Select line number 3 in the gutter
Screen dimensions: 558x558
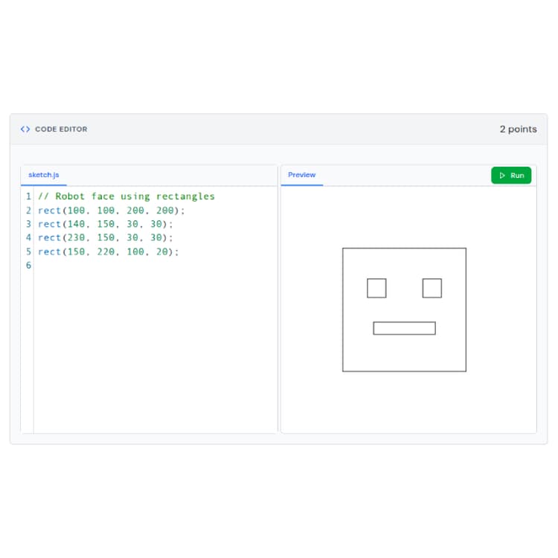[28, 224]
